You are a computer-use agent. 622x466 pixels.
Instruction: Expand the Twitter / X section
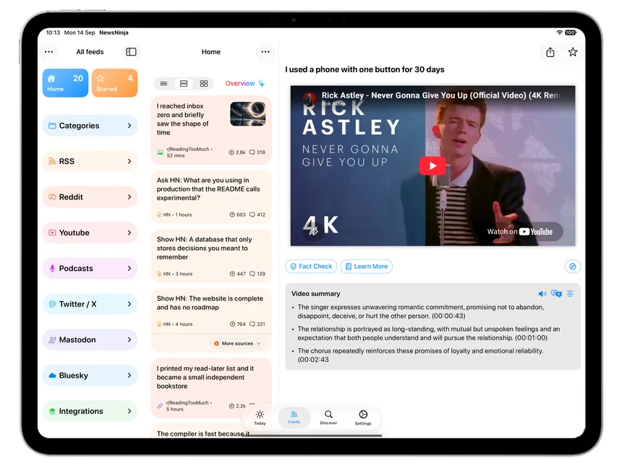90,304
